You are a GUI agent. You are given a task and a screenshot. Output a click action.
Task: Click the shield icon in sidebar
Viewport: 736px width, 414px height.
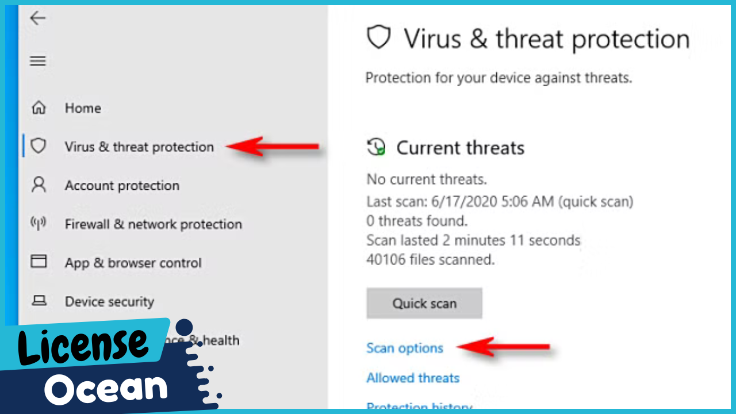[38, 146]
